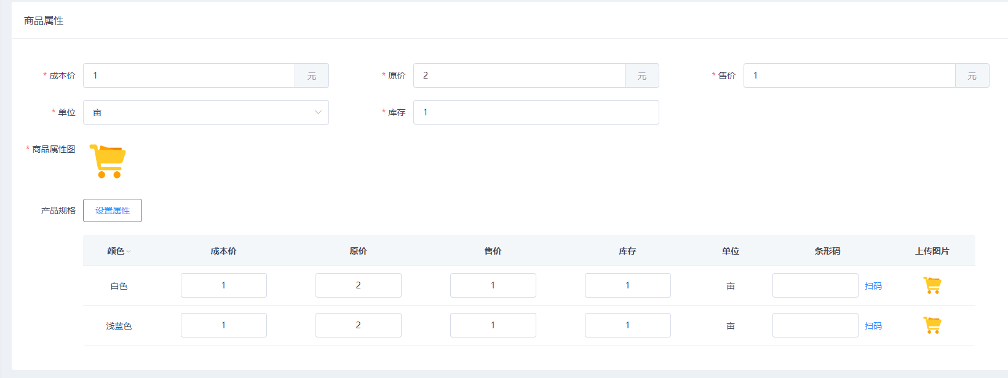Click 成本价 field in the 白色 row
The width and height of the screenshot is (1008, 378).
[223, 285]
